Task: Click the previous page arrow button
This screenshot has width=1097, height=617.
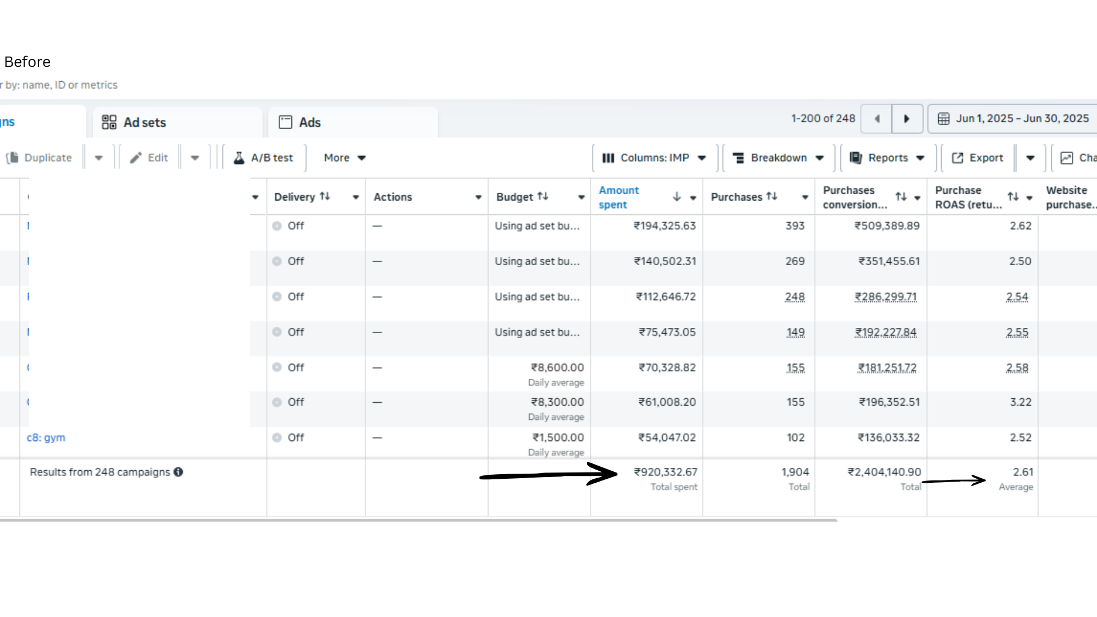Action: point(876,119)
